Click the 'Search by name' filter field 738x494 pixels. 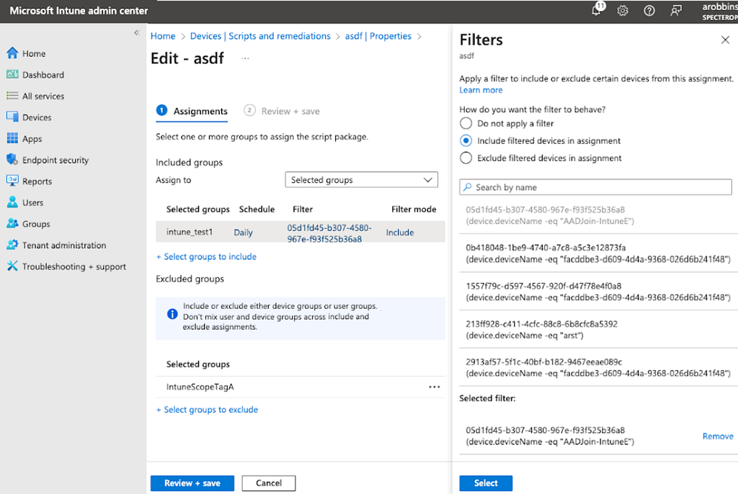595,187
